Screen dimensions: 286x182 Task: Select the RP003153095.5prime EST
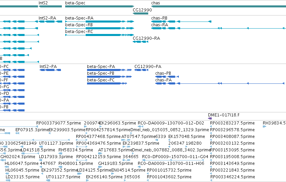211,153
